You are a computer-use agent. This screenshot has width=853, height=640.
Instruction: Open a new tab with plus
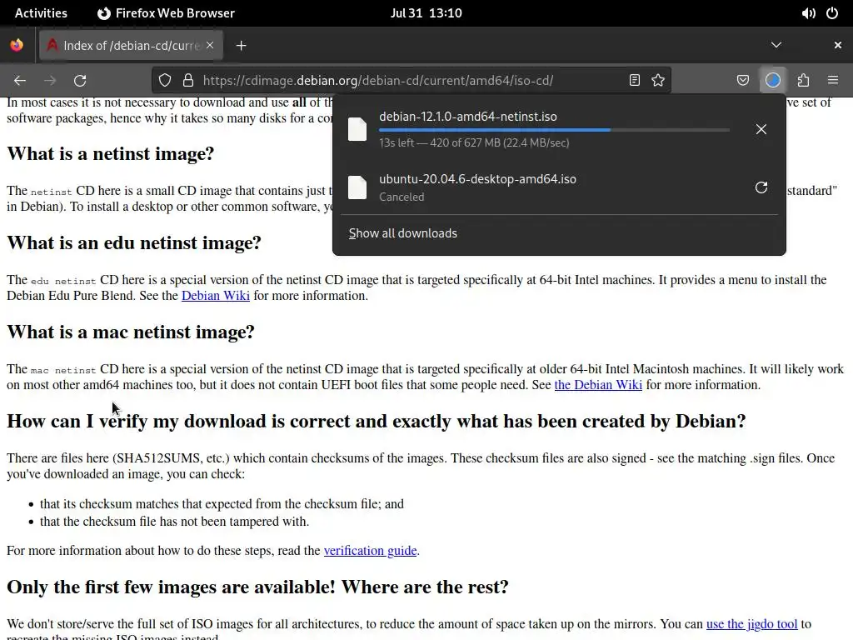[x=242, y=46]
